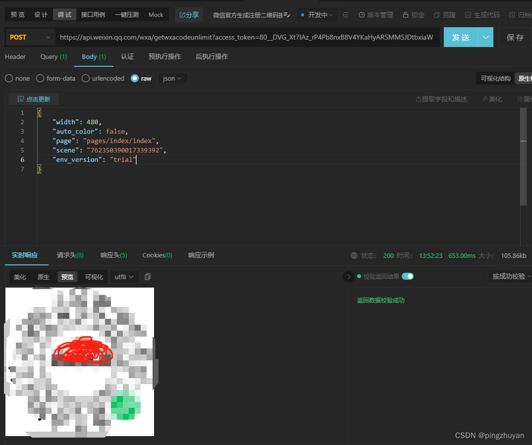Image resolution: width=532 pixels, height=445 pixels.
Task: Open the POST method dropdown
Action: 30,37
